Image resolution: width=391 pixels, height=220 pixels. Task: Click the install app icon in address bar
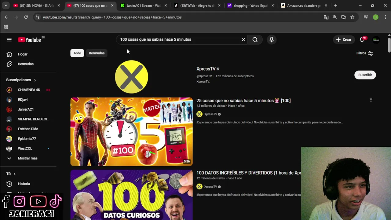pos(344,17)
